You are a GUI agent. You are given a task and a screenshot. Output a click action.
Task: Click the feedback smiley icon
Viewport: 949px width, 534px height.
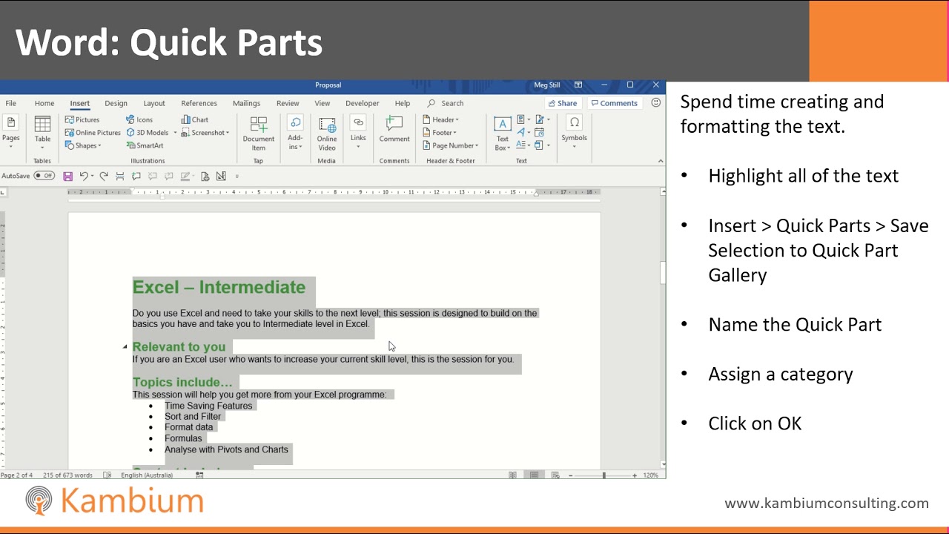tap(656, 103)
